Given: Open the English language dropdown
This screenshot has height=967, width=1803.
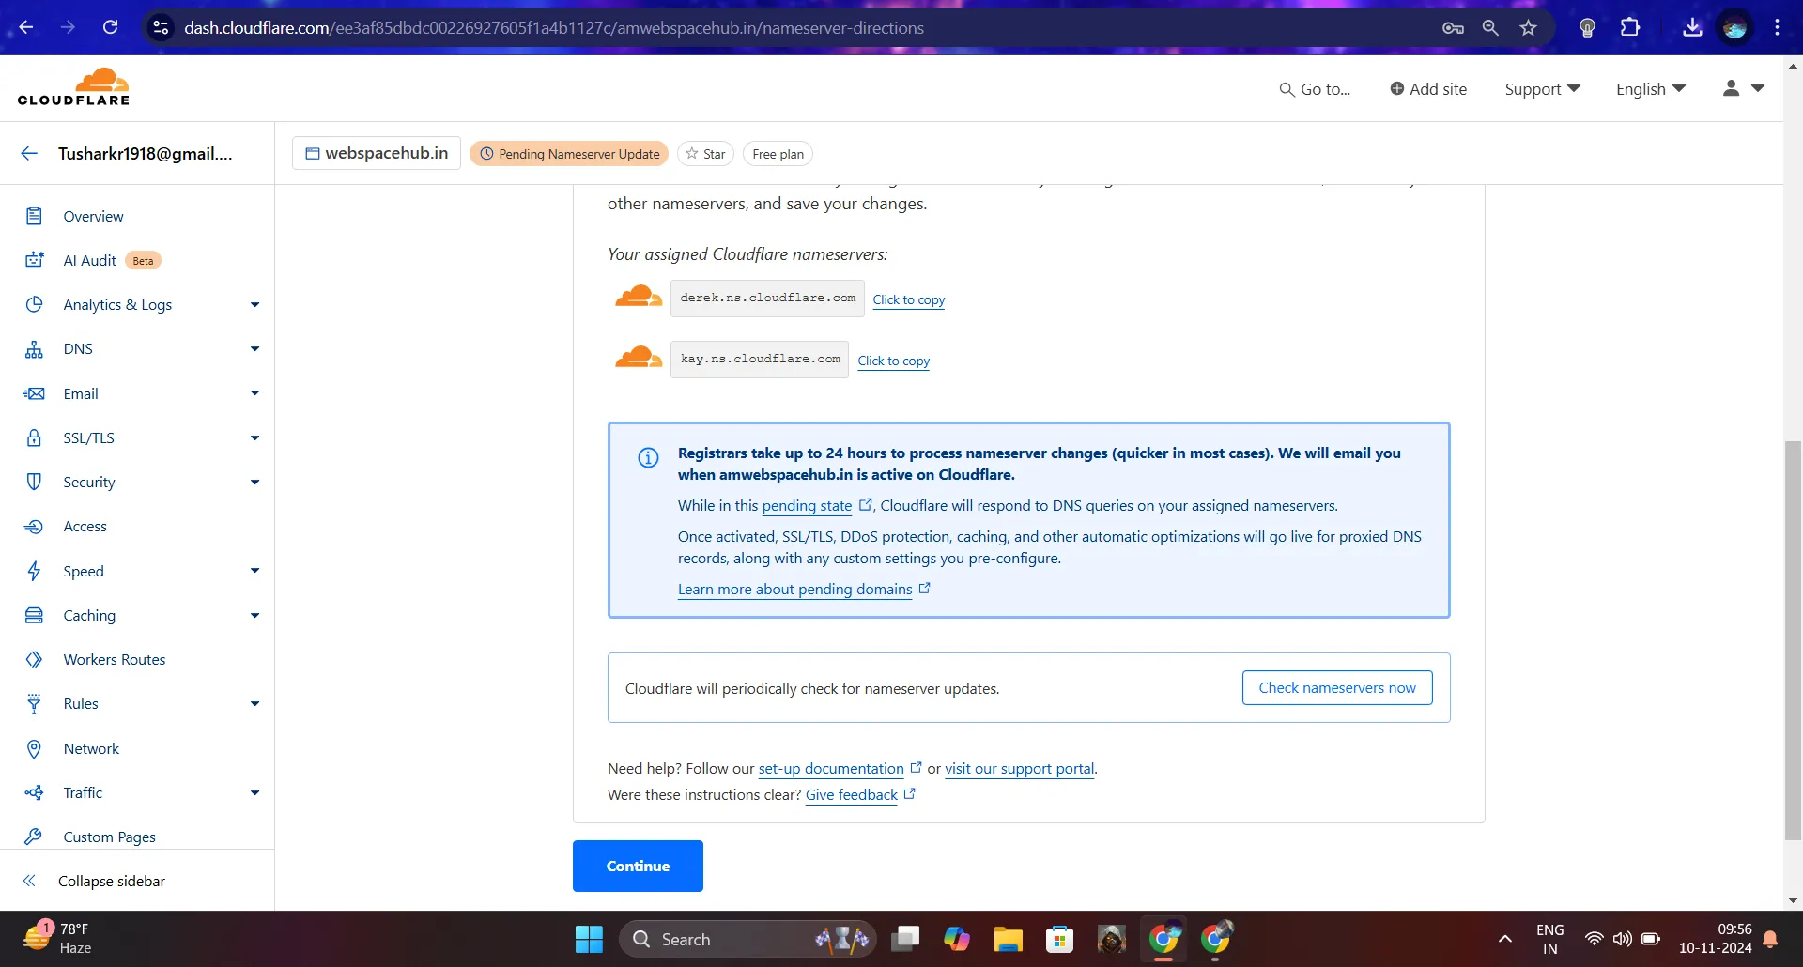Looking at the screenshot, I should click(x=1651, y=89).
